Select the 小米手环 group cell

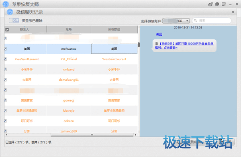[x=114, y=69]
